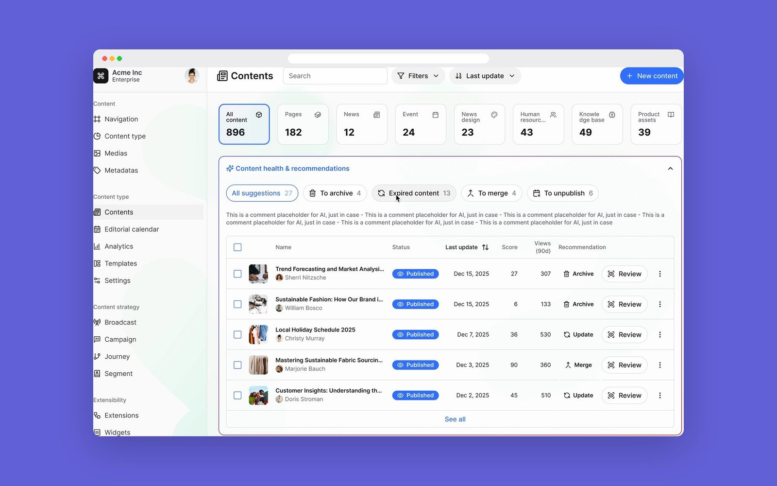The image size is (777, 486).
Task: Open the Filters dropdown
Action: (x=418, y=76)
